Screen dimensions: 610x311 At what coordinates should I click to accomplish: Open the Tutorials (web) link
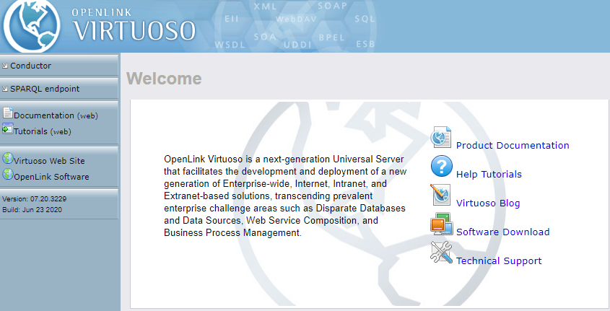(x=43, y=131)
